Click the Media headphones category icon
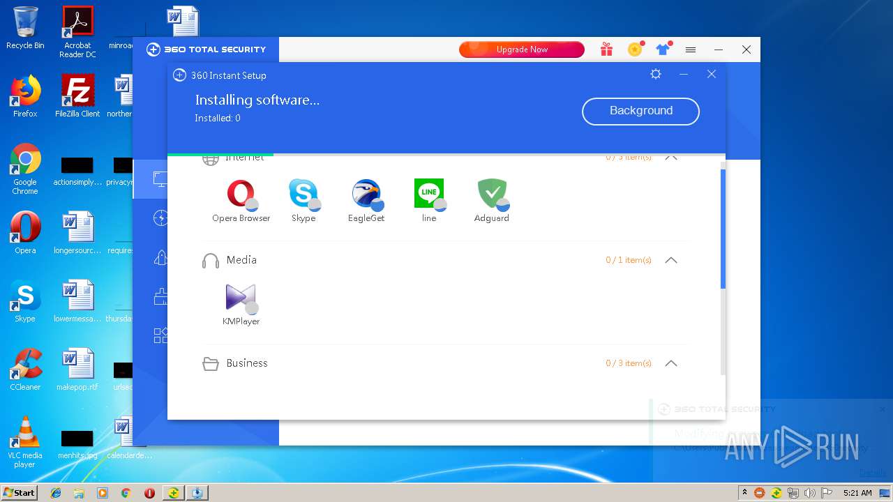 tap(210, 261)
